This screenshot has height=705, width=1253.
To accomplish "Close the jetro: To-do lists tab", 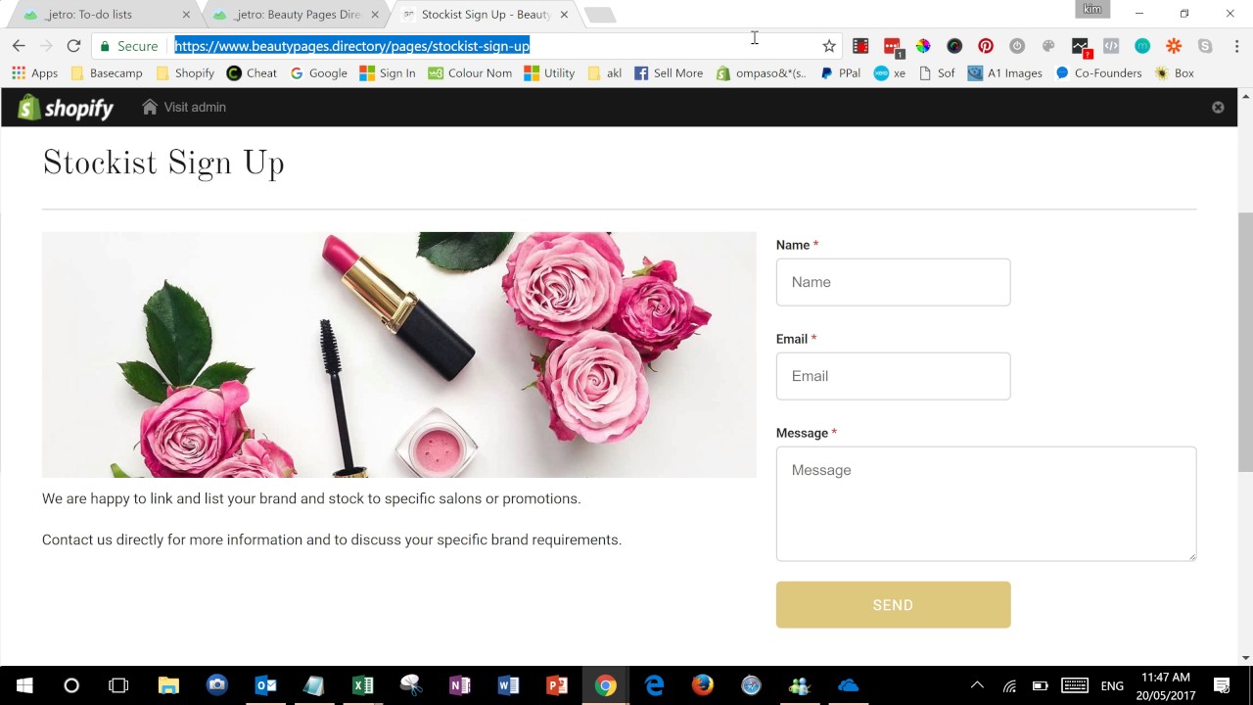I will pyautogui.click(x=186, y=15).
